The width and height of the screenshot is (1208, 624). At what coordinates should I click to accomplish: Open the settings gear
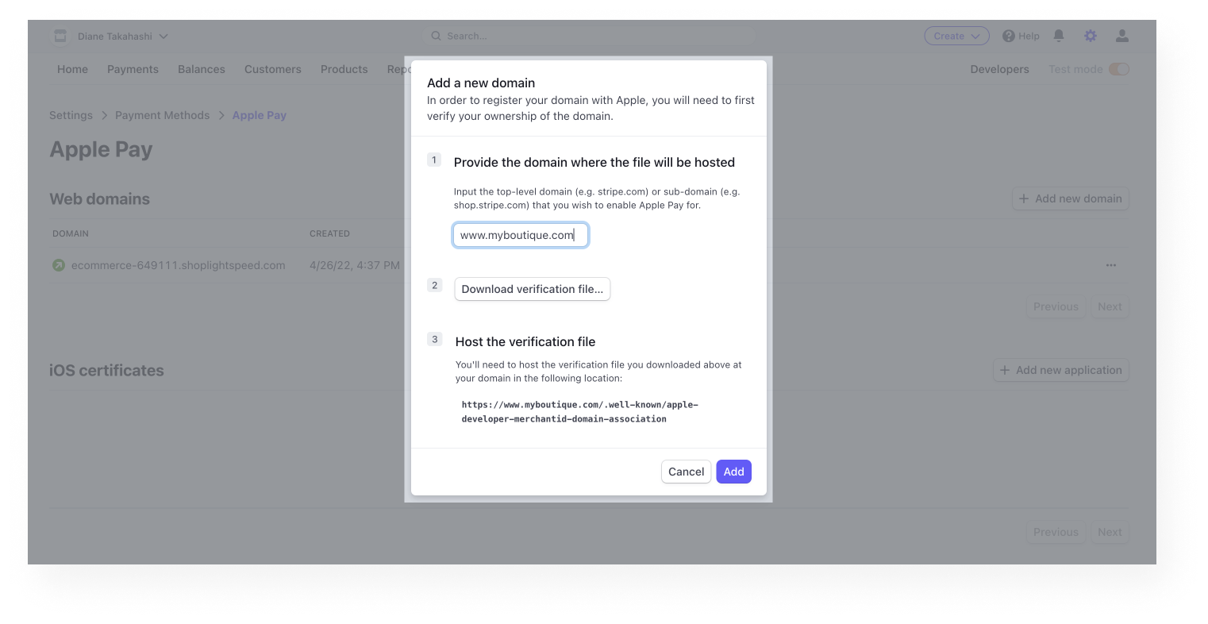1090,36
